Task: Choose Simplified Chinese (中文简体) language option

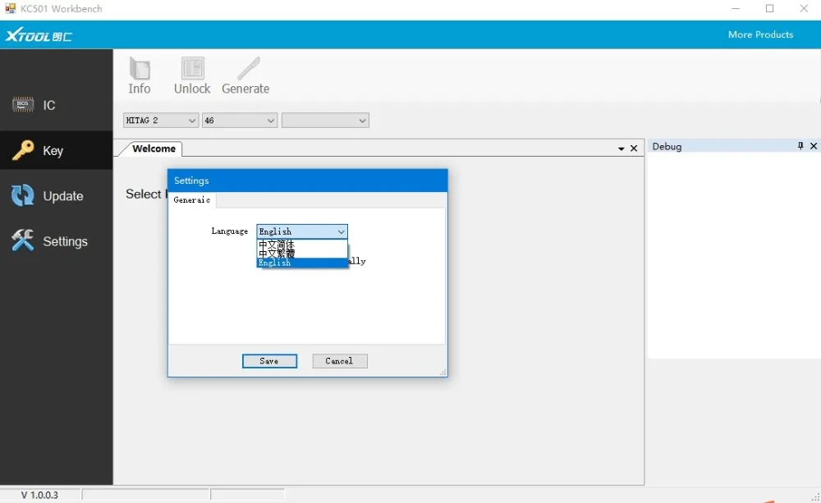Action: click(x=301, y=245)
